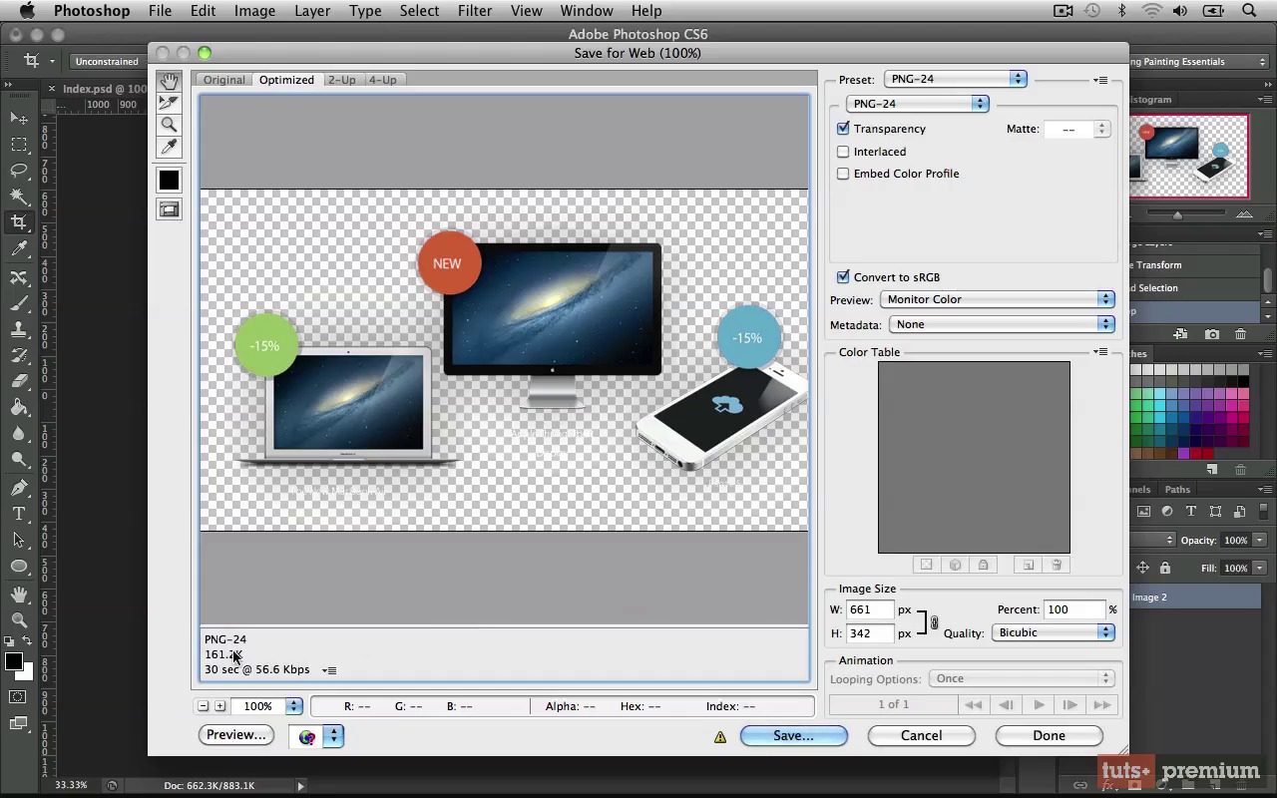Select the Move tool in Photoshop toolbar
The height and width of the screenshot is (798, 1277).
[x=19, y=119]
